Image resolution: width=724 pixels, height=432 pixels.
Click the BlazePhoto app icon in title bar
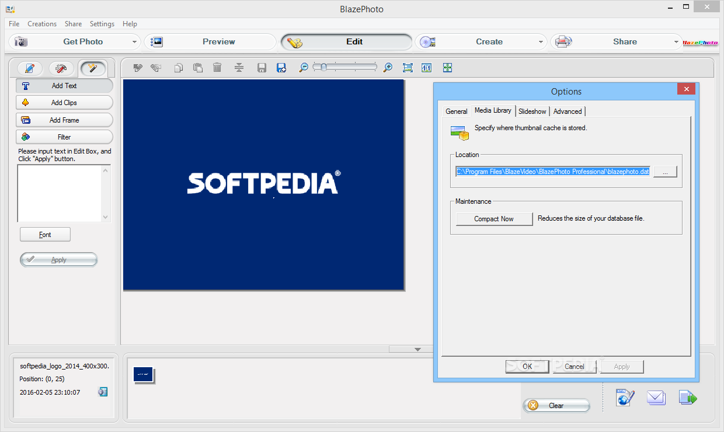[10, 9]
